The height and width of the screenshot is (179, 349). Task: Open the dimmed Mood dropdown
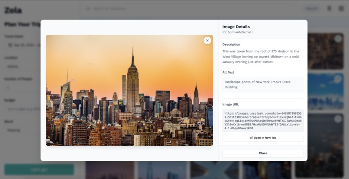pos(22,130)
